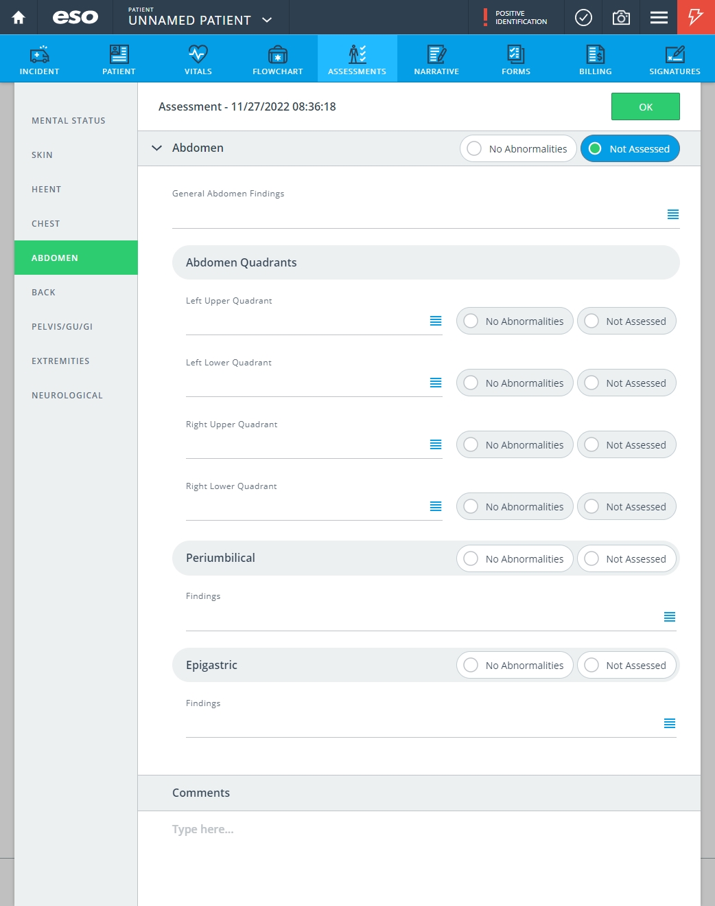Open Epigastric Findings options list

click(x=670, y=723)
